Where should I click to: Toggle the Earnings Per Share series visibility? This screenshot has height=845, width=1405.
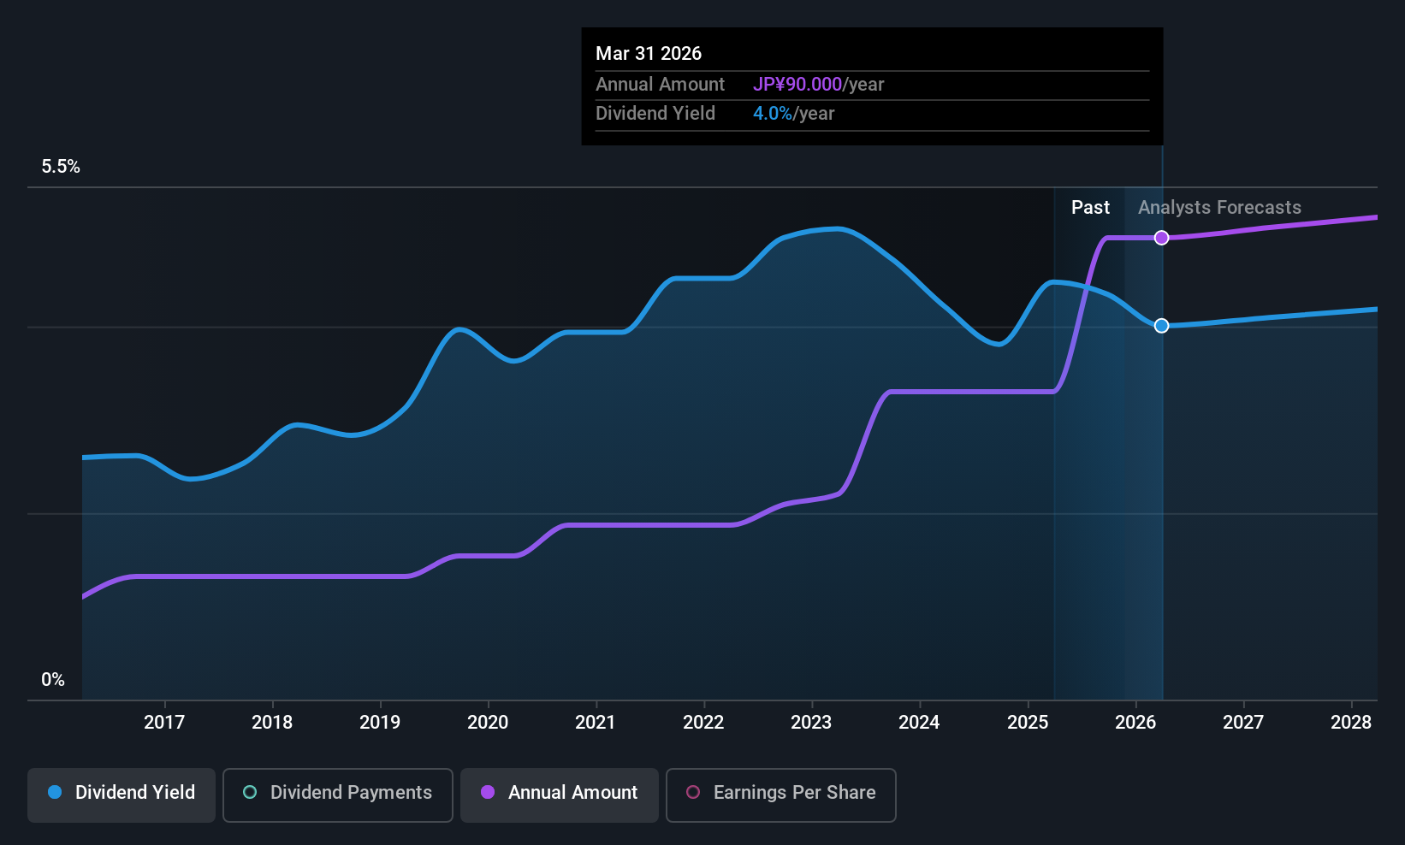point(780,794)
